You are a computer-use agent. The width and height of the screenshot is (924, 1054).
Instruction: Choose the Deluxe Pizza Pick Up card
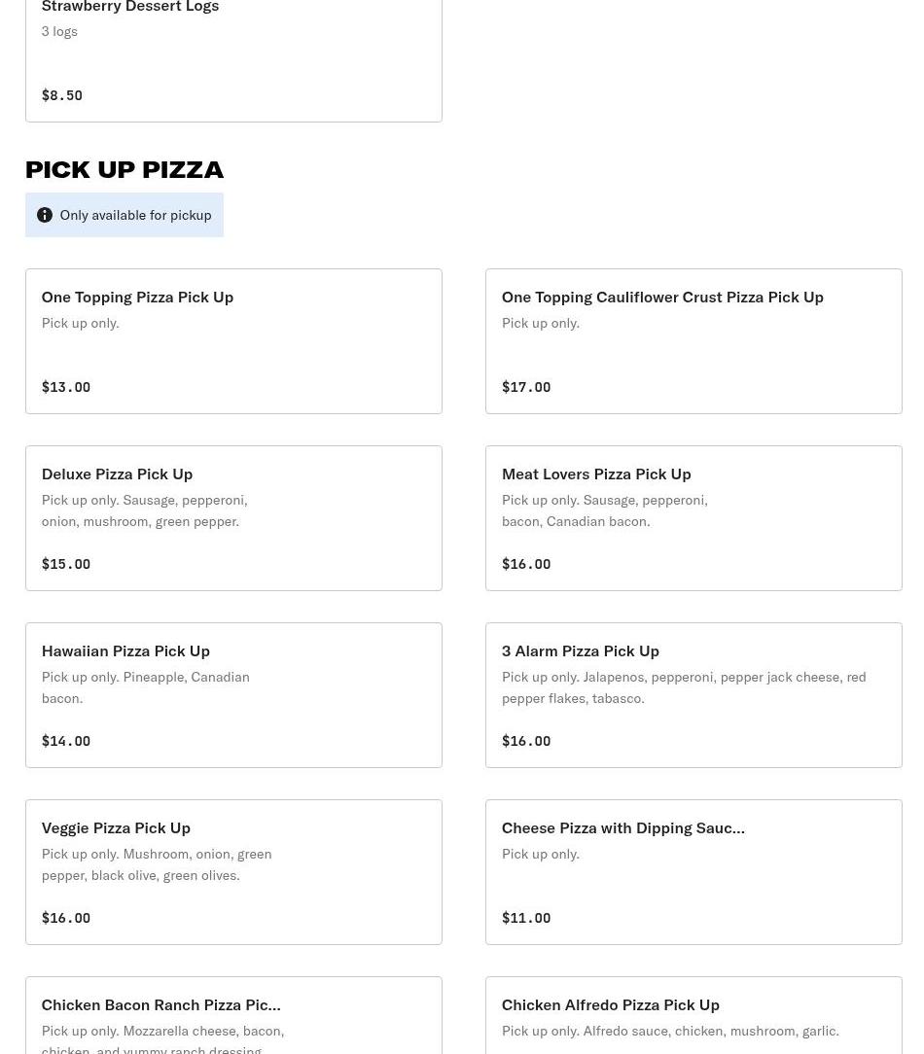click(233, 517)
